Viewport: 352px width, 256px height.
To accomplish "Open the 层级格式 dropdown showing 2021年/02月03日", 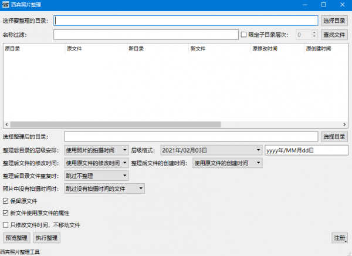I will pyautogui.click(x=211, y=150).
